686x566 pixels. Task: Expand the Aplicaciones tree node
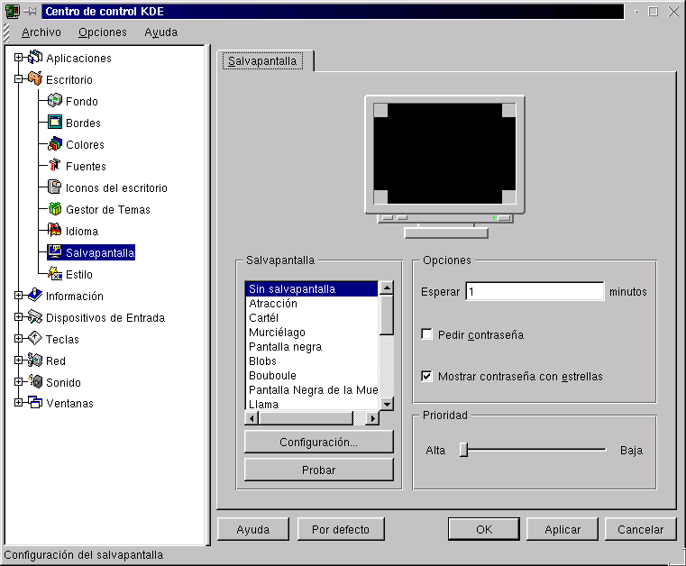18,59
